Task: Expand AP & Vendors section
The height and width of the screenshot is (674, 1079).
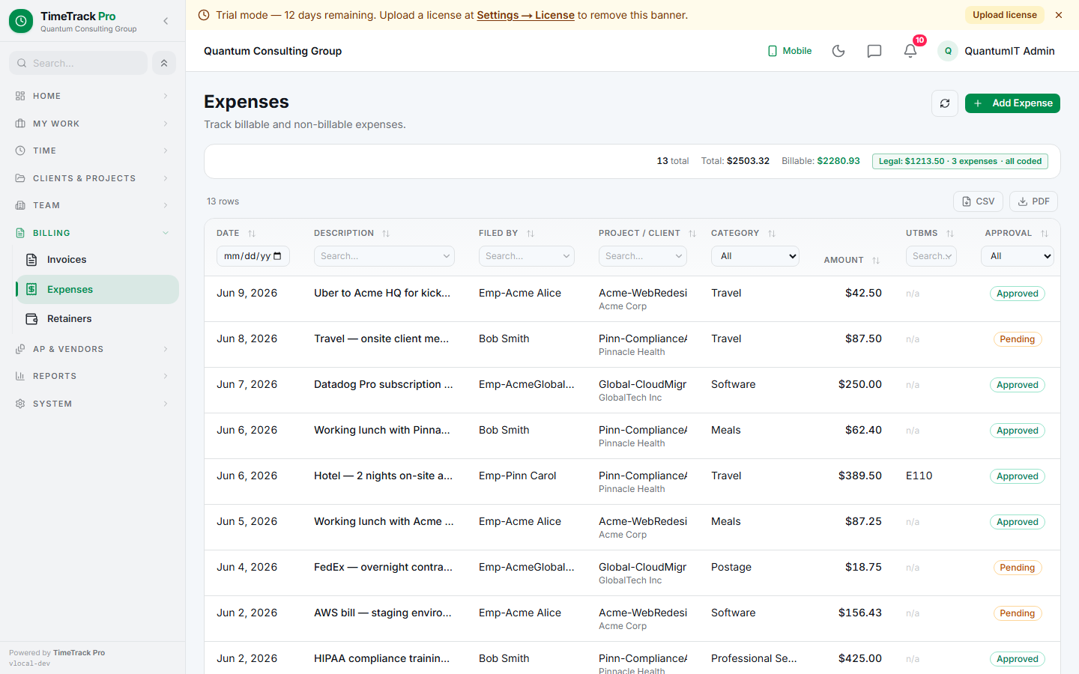Action: point(93,349)
